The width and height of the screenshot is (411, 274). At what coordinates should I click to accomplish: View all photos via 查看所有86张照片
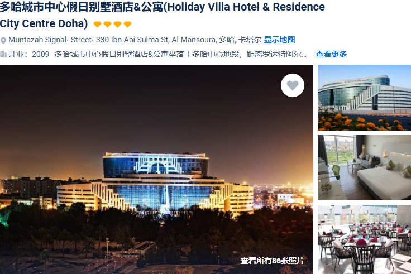[x=273, y=261]
